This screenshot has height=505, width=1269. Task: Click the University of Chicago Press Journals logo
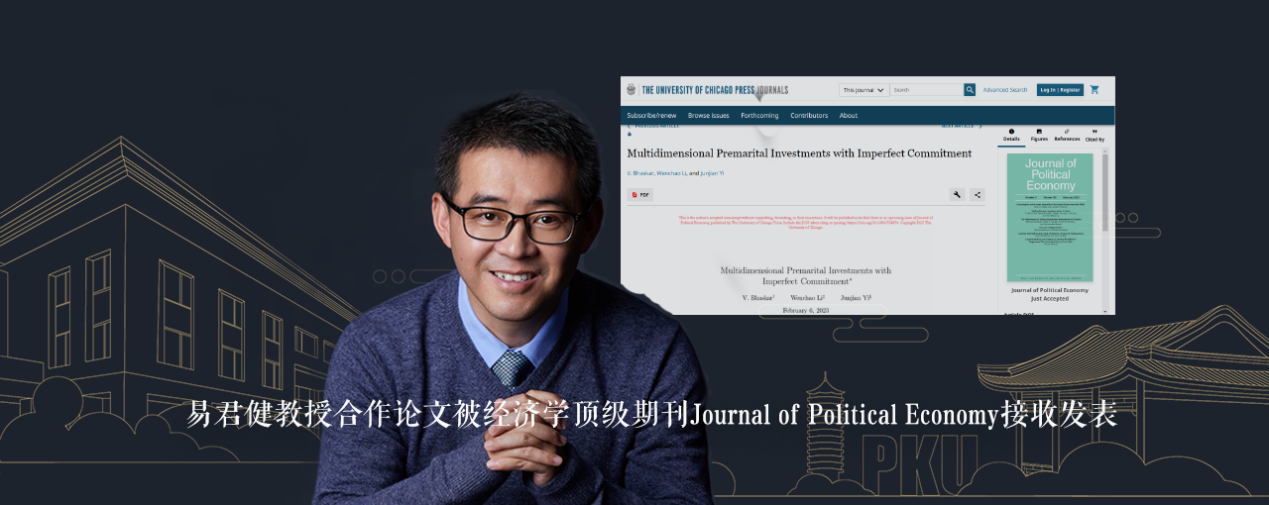tap(707, 89)
